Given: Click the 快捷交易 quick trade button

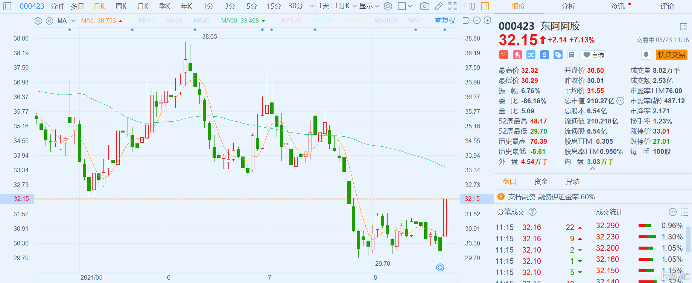Looking at the screenshot, I should (x=672, y=55).
